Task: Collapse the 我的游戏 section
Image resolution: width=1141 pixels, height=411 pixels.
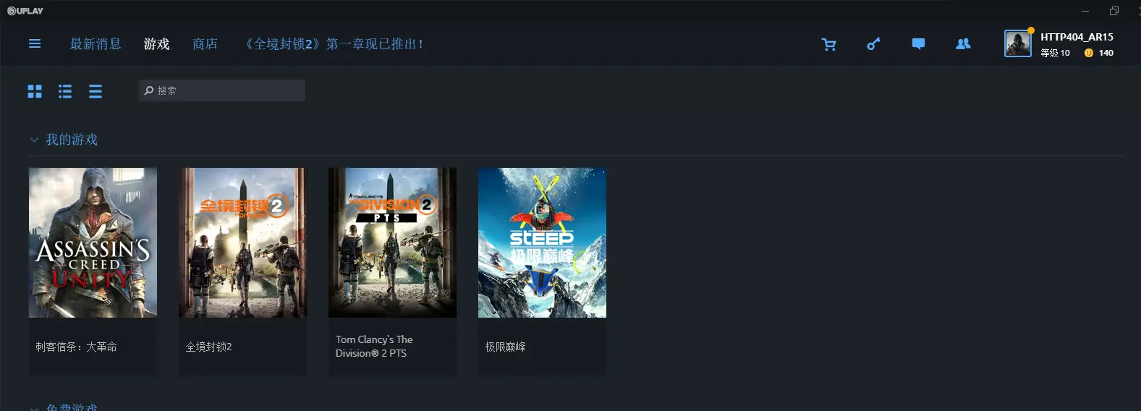Action: [34, 140]
